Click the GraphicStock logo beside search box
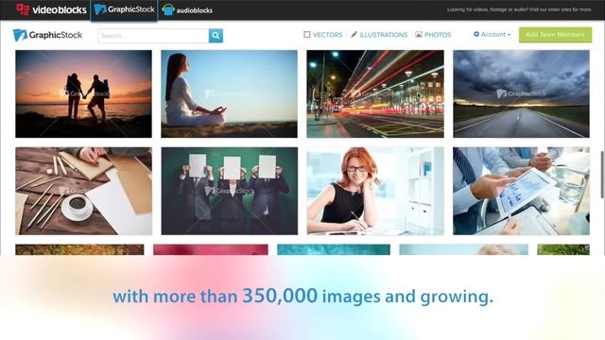The height and width of the screenshot is (340, 605). [x=47, y=35]
